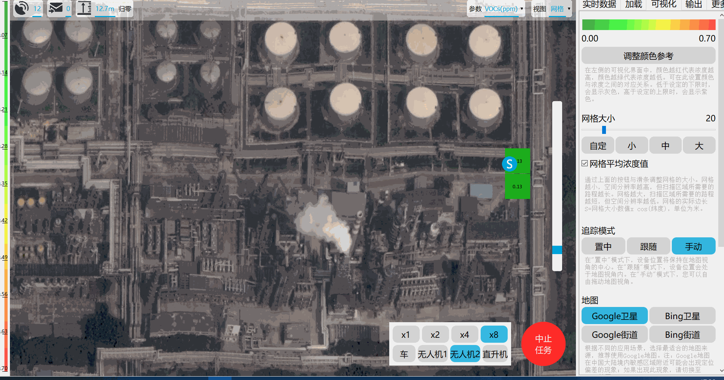Choose the Bing街道 map source
Viewport: 724px width, 380px height.
click(x=682, y=335)
